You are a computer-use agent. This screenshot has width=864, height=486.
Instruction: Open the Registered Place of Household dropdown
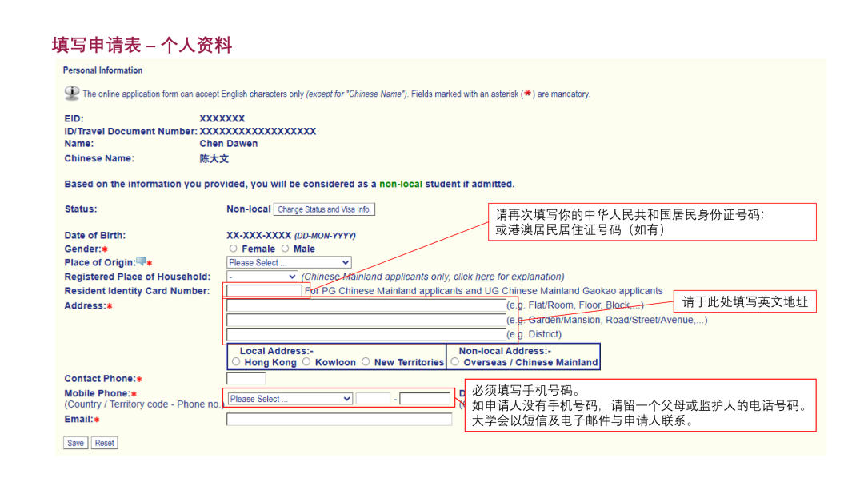(262, 277)
